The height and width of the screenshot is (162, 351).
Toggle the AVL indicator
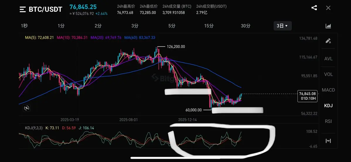click(328, 59)
